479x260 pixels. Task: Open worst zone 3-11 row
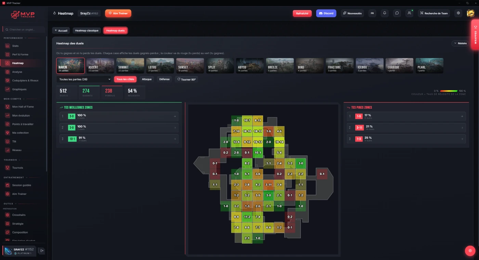406,128
